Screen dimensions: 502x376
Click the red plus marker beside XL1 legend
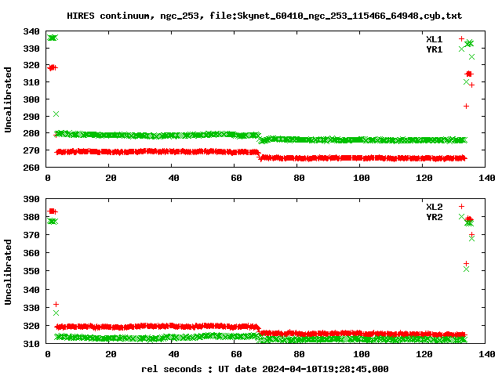461,38
